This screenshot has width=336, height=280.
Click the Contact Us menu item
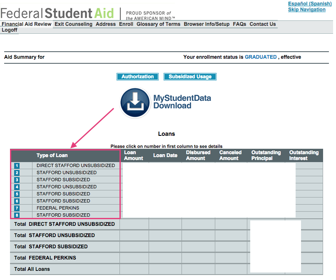[263, 24]
